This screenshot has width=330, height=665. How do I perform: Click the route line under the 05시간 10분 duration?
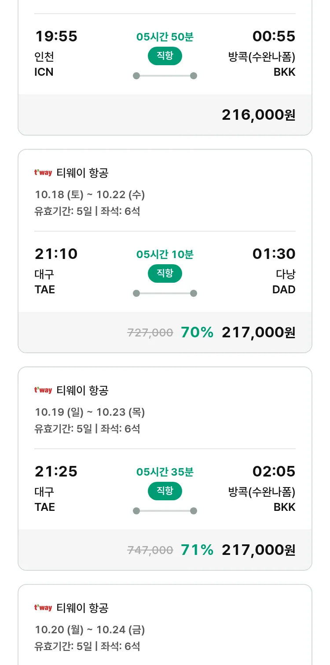click(165, 293)
